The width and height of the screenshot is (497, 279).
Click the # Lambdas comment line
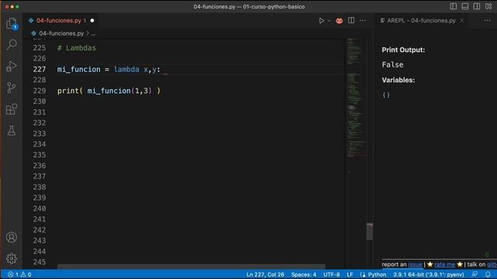pos(77,48)
